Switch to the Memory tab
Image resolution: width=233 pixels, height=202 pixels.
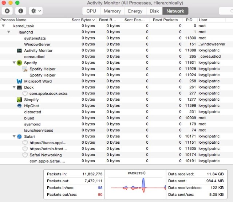[x=112, y=11]
